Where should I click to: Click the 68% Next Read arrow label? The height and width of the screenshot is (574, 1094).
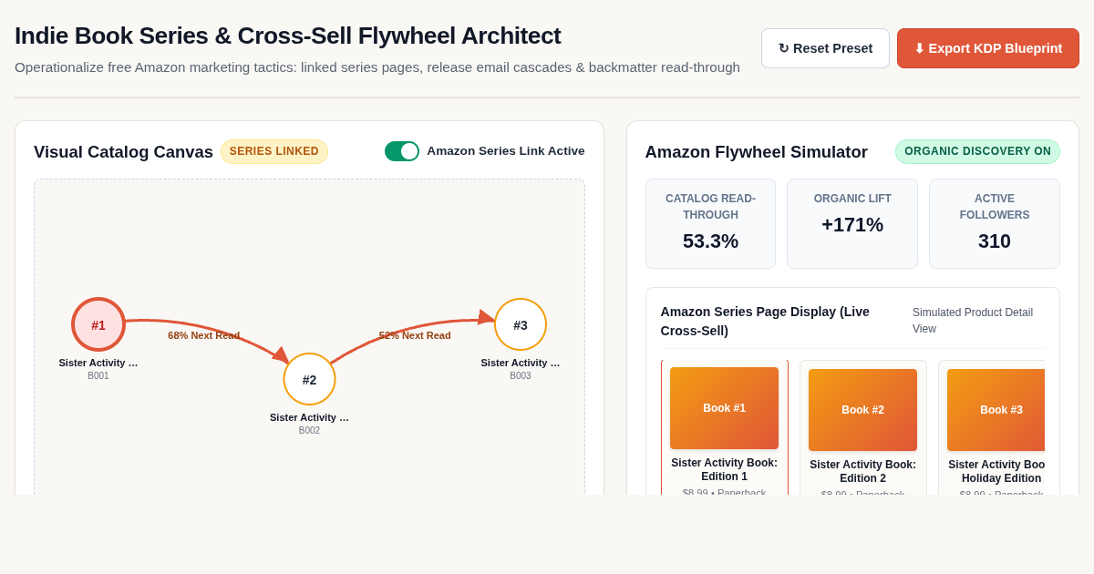click(x=204, y=335)
